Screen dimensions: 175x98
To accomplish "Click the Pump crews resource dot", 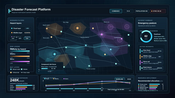I will coord(139,84).
